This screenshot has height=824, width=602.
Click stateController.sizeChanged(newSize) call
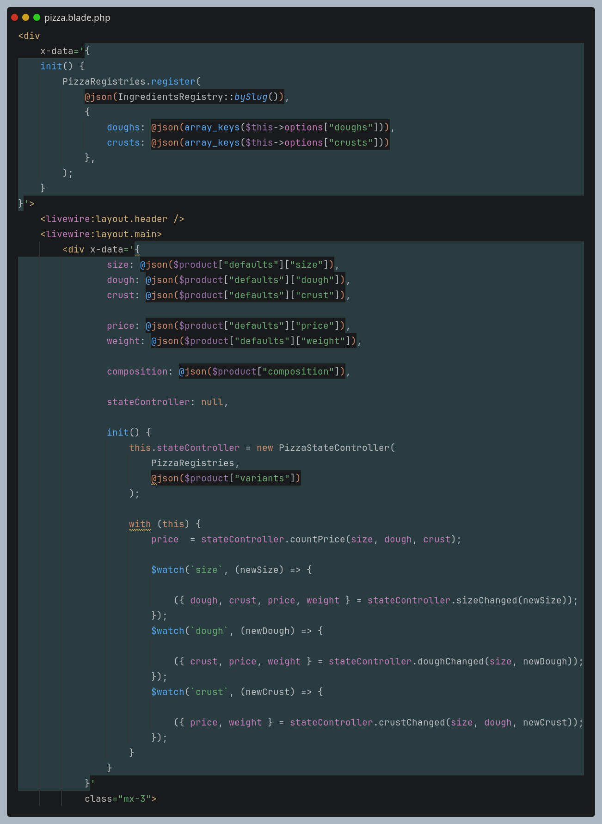coord(470,601)
